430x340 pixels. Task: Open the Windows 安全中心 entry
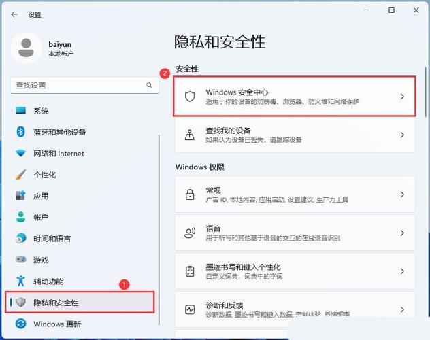[x=295, y=97]
